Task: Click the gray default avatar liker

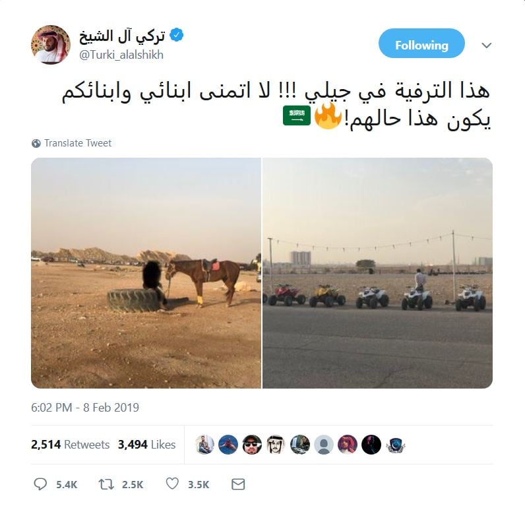Action: (x=324, y=445)
